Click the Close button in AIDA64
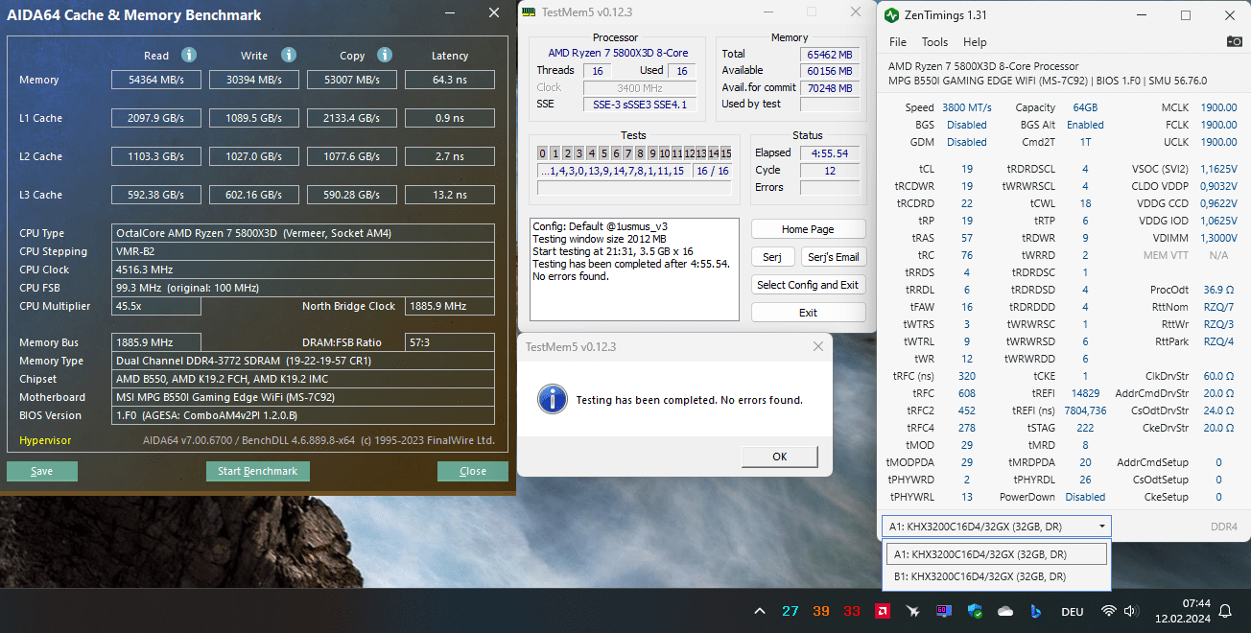 coord(473,471)
